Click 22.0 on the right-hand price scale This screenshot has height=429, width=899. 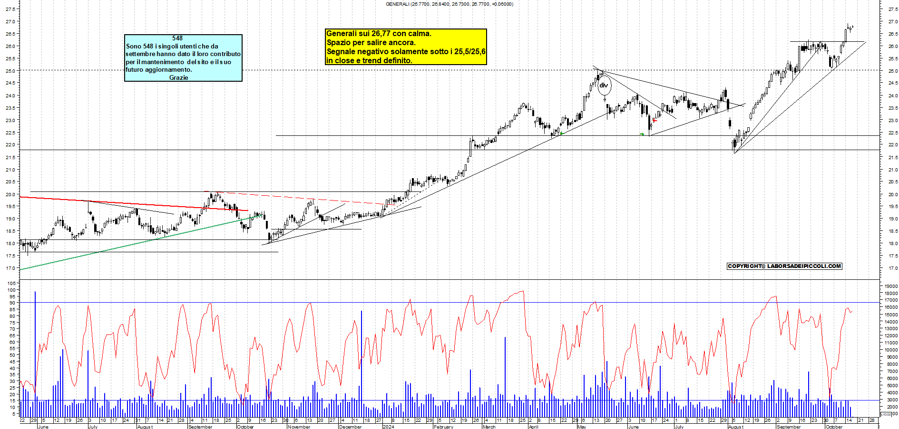[x=892, y=144]
